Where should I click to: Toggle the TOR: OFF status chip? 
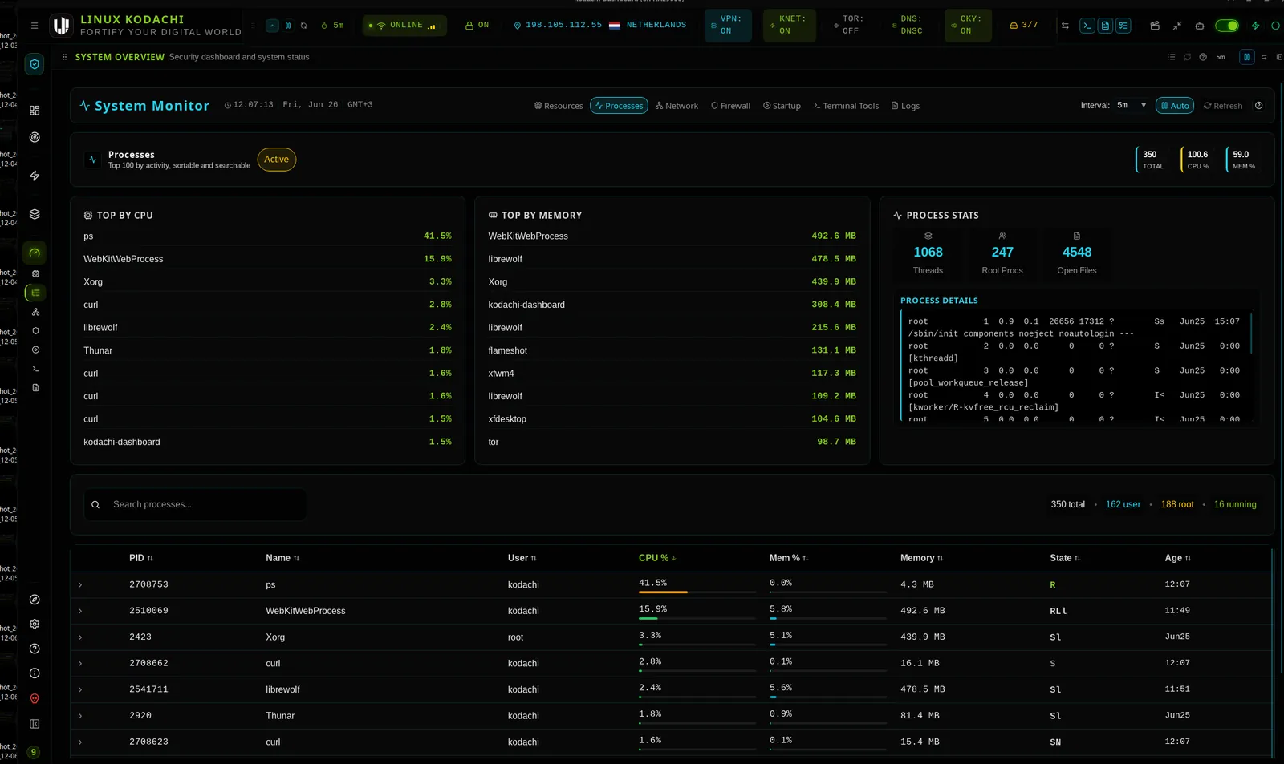tap(849, 26)
